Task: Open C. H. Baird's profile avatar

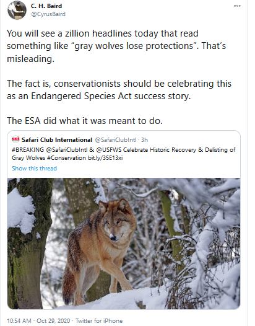Action: coord(17,10)
